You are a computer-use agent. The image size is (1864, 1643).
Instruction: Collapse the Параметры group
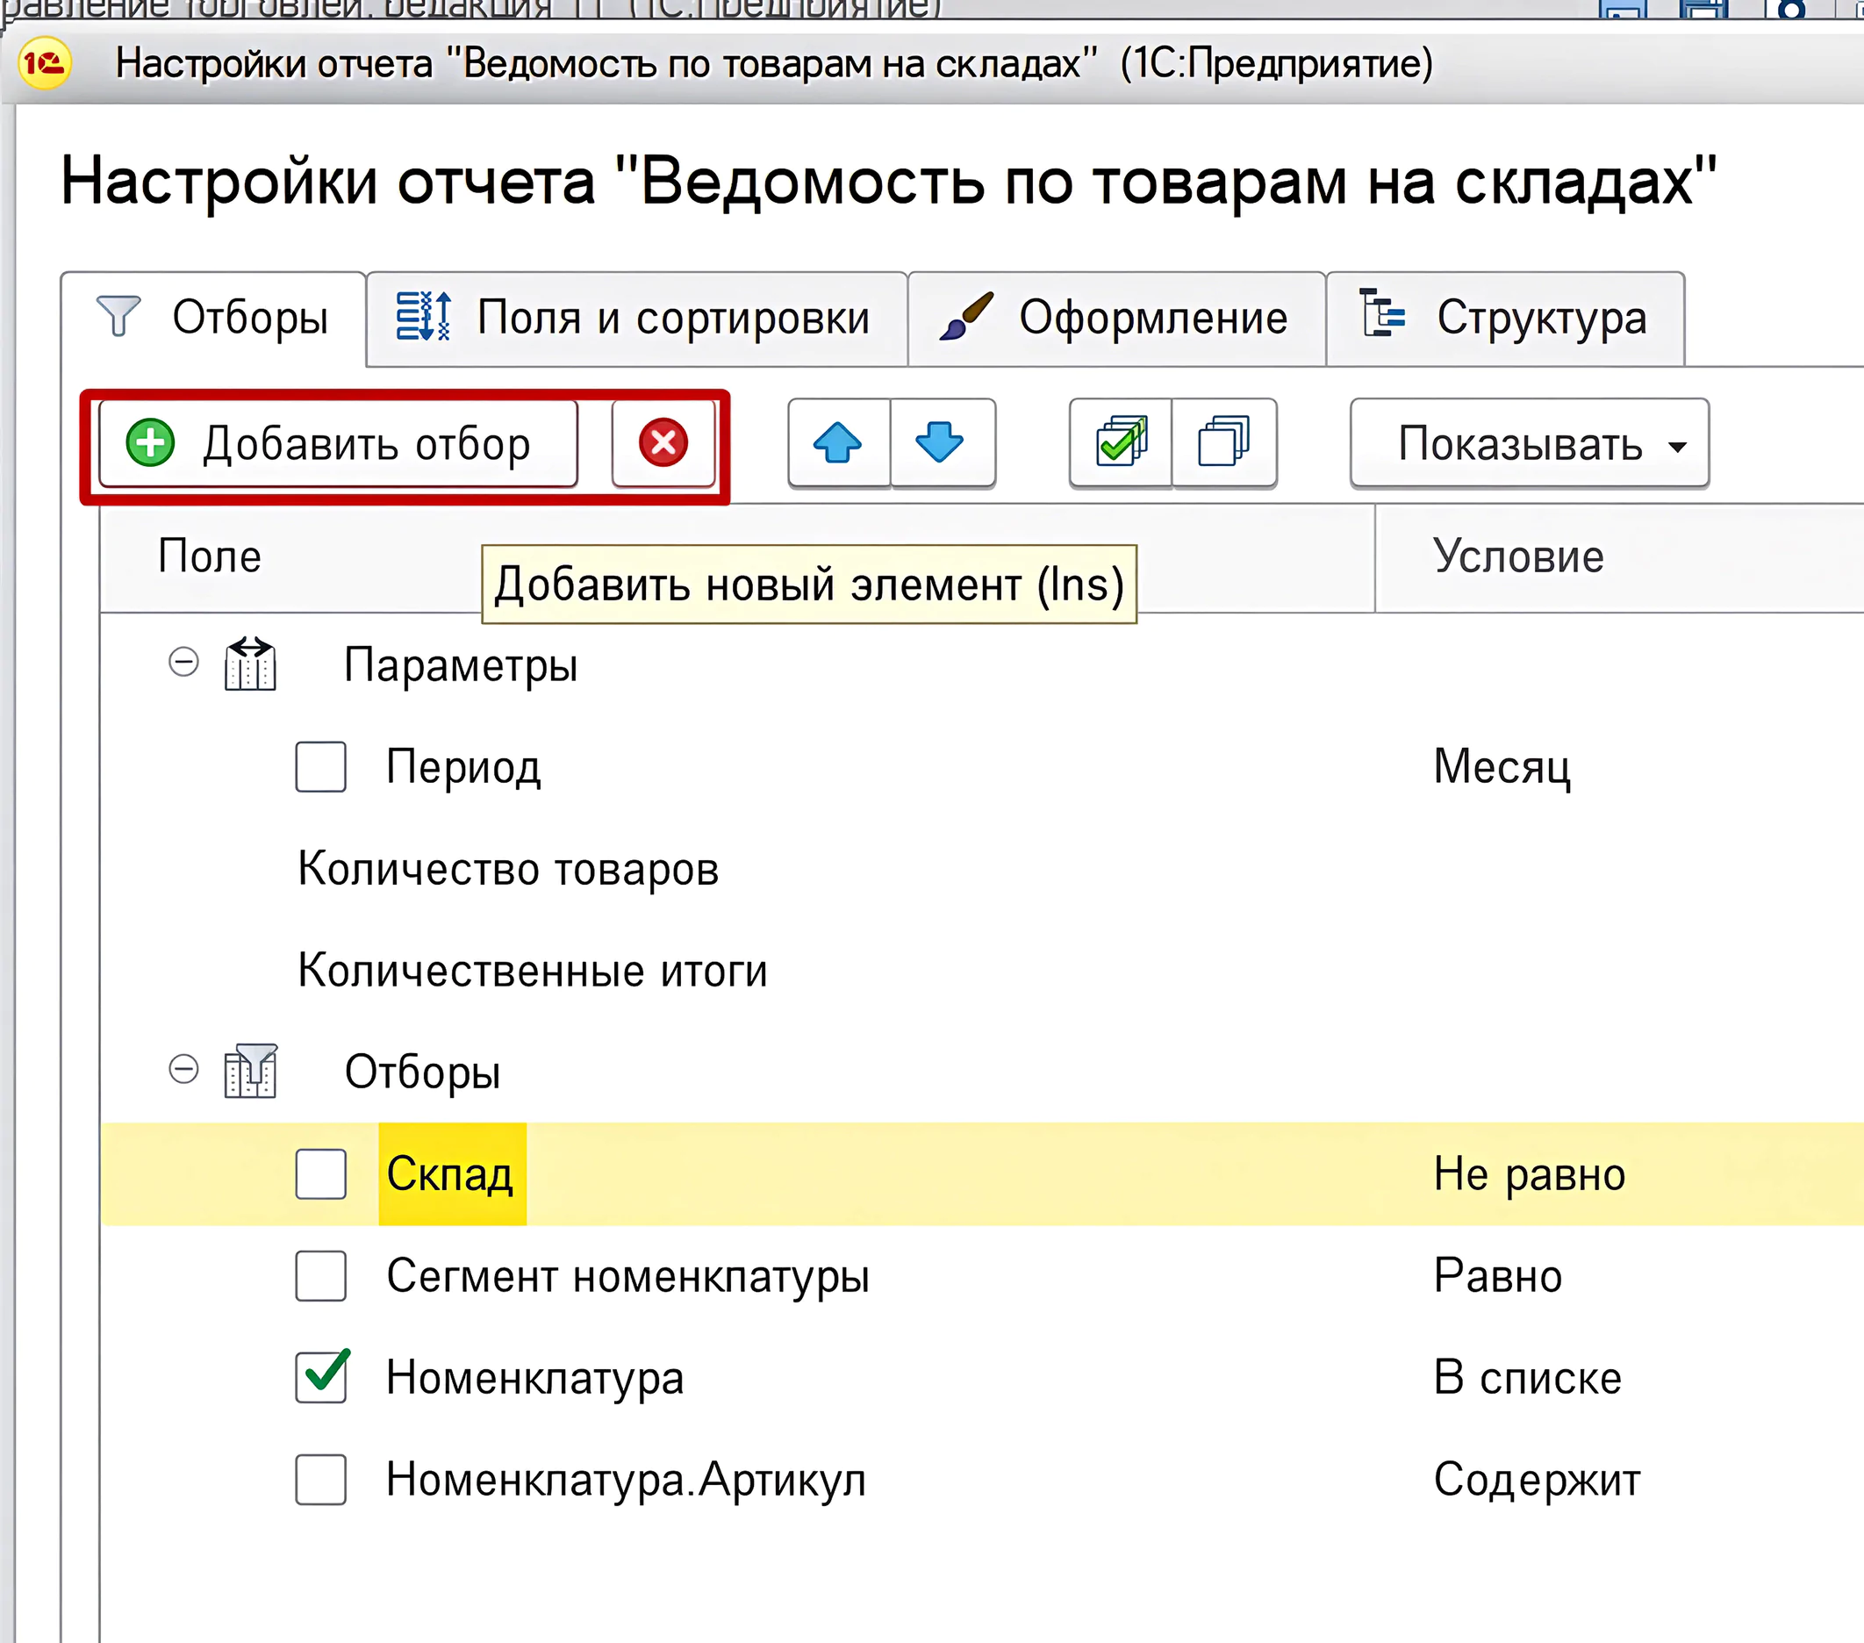coord(184,663)
